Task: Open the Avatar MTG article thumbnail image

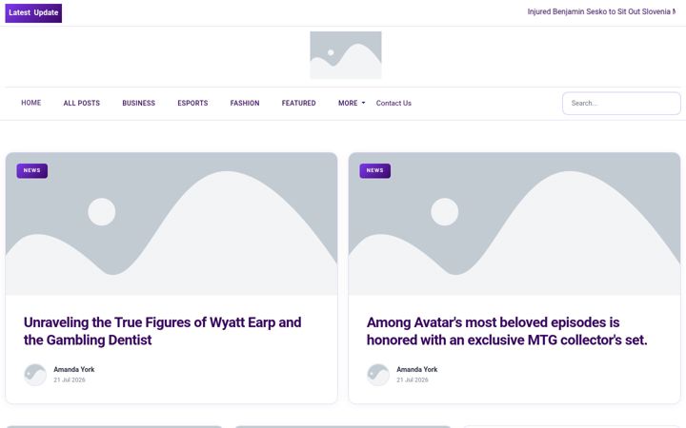Action: [514, 224]
